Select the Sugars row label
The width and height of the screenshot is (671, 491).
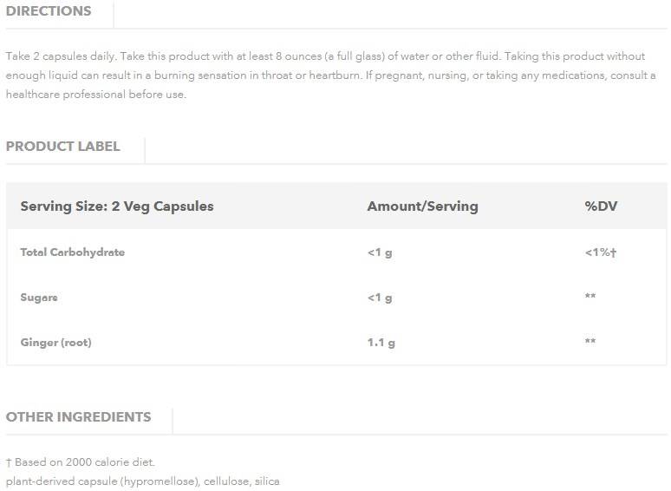[x=39, y=298]
